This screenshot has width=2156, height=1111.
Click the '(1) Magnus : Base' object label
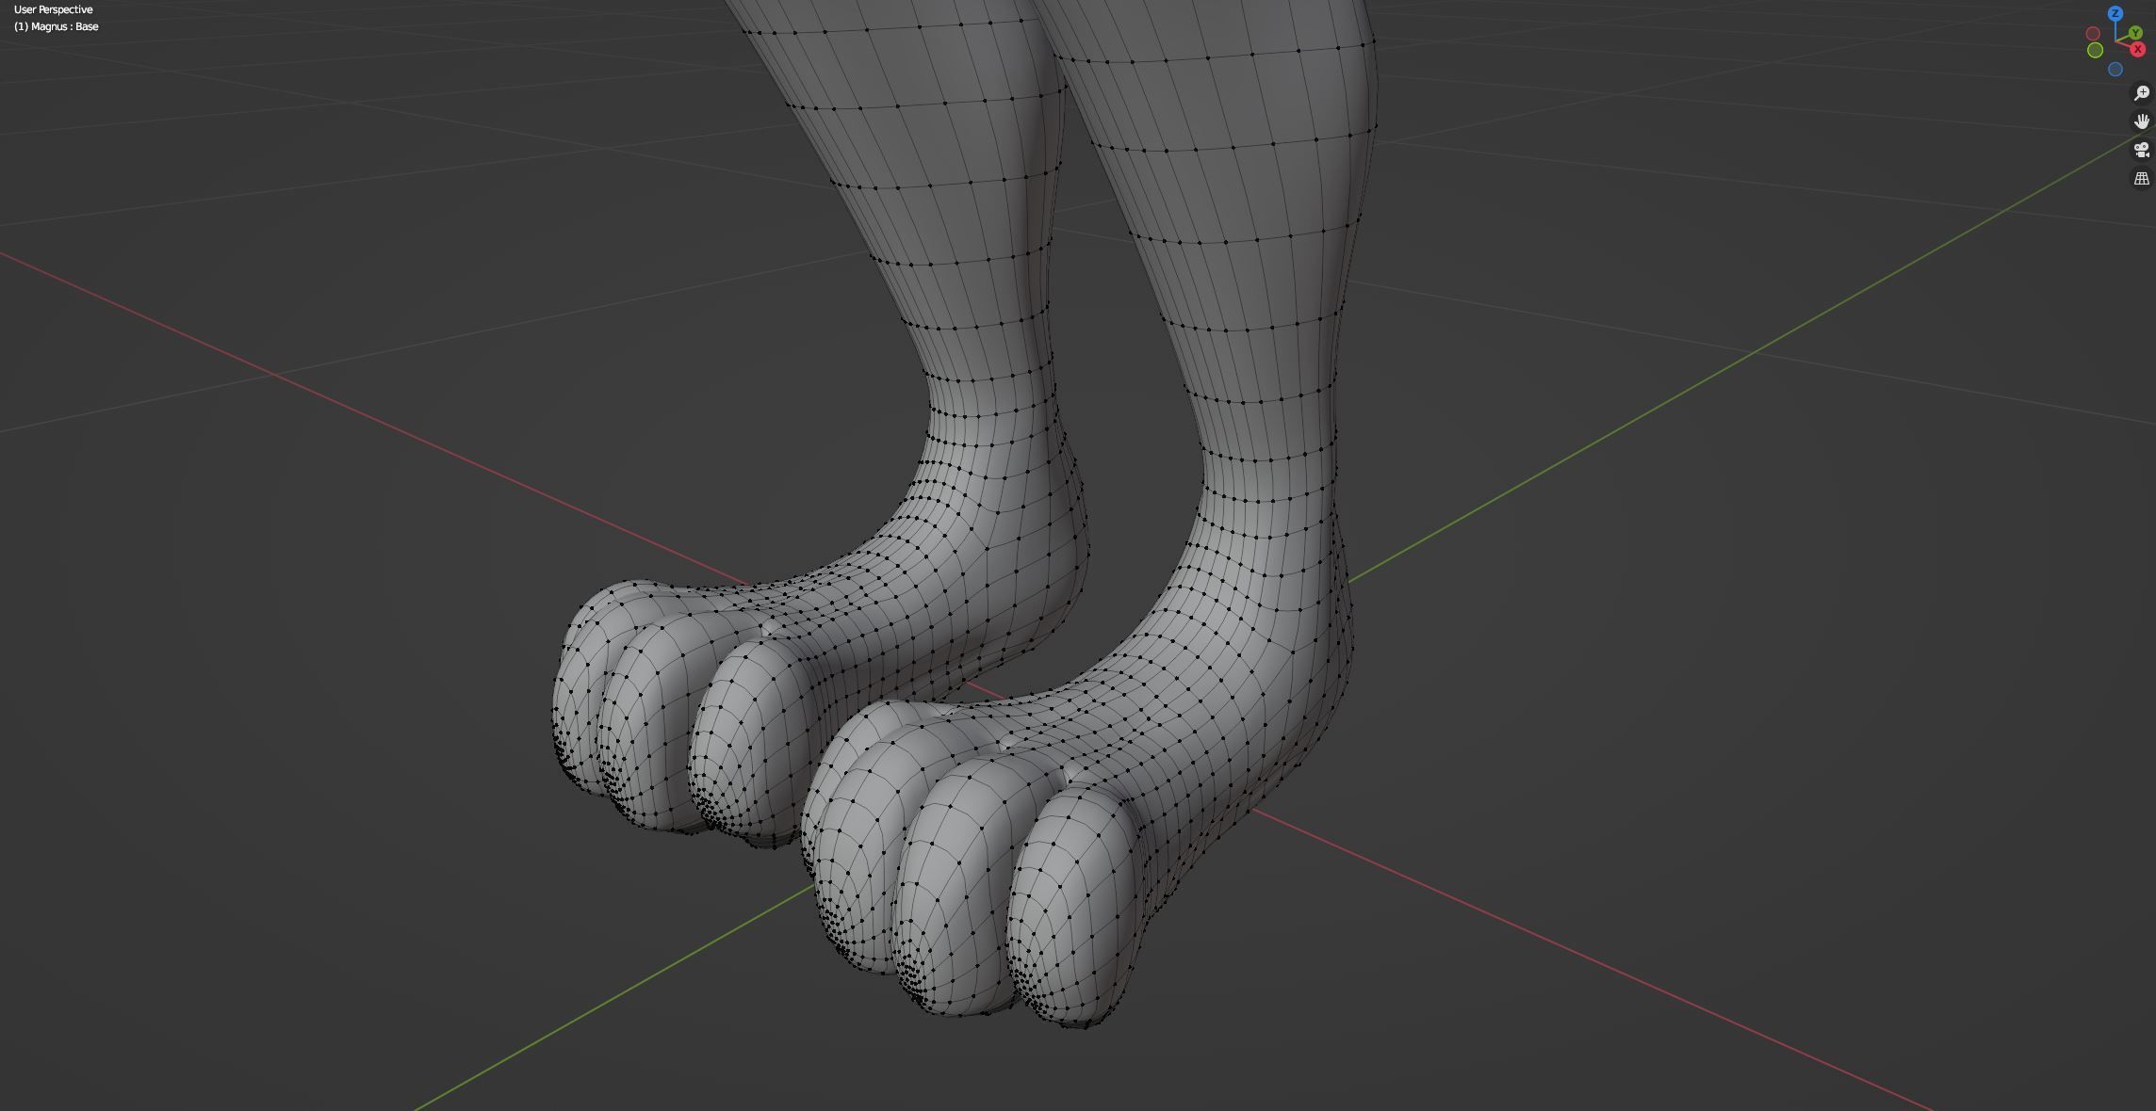click(57, 26)
